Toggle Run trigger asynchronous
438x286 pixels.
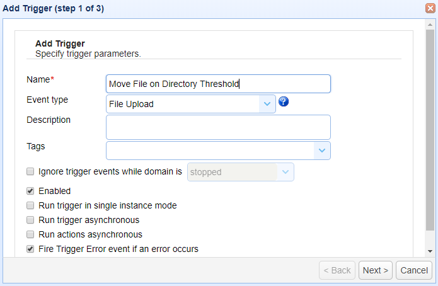tap(30, 220)
